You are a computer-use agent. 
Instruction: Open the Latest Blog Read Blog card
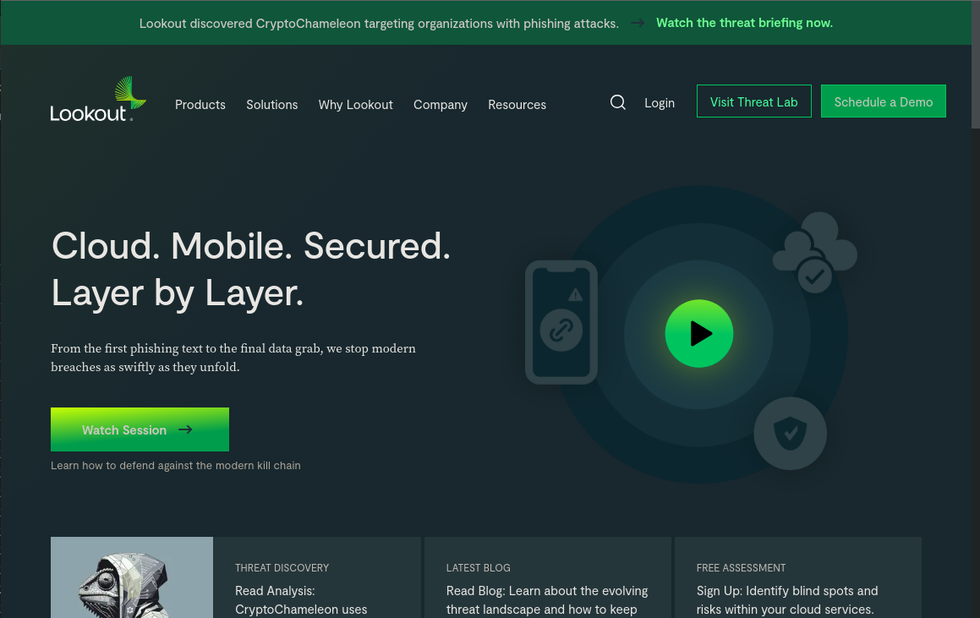pos(548,577)
